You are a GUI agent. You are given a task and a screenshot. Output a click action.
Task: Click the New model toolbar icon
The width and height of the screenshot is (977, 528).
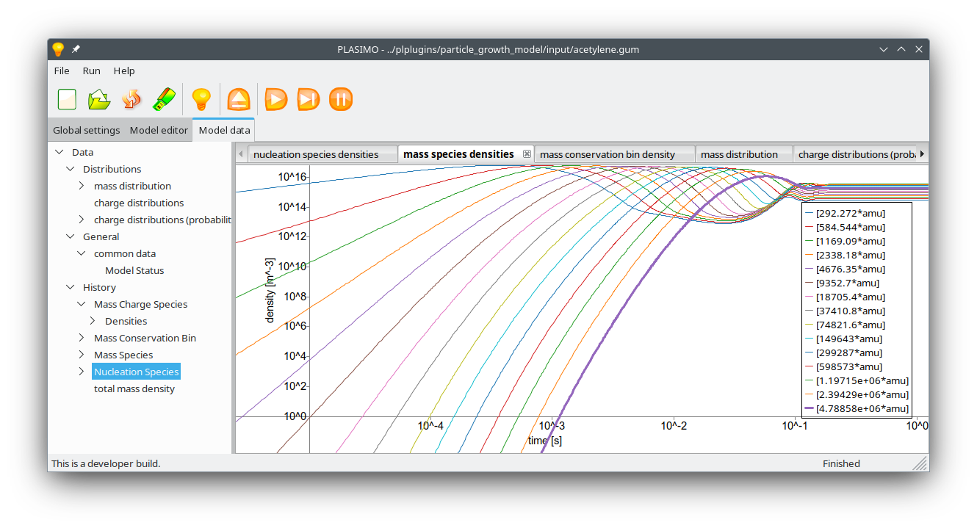pos(67,99)
